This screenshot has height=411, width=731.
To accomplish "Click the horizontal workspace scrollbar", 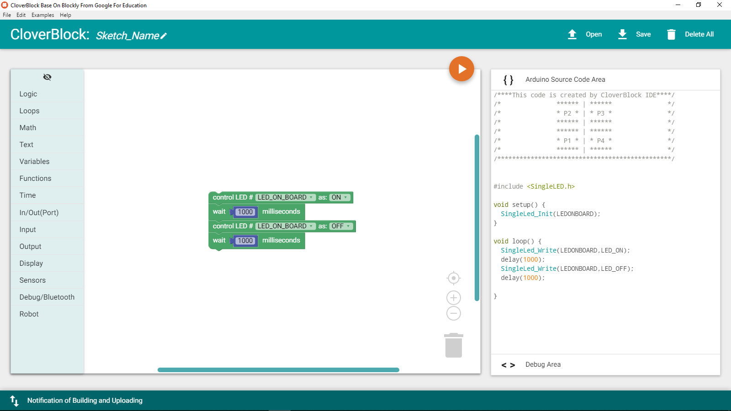I will pos(278,370).
